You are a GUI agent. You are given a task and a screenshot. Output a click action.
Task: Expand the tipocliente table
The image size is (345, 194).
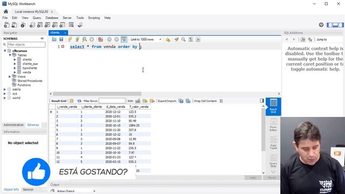tap(15, 68)
